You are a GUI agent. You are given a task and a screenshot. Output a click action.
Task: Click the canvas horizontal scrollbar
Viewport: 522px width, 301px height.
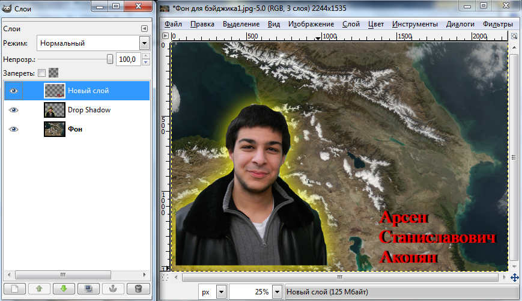pyautogui.click(x=340, y=277)
